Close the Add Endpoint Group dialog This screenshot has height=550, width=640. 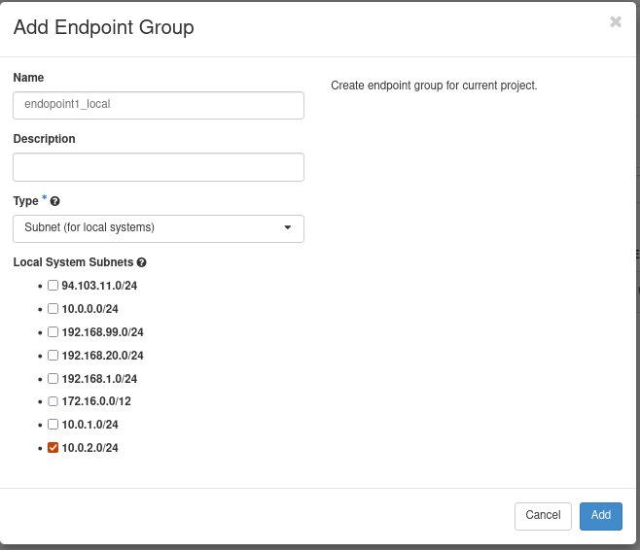click(615, 22)
